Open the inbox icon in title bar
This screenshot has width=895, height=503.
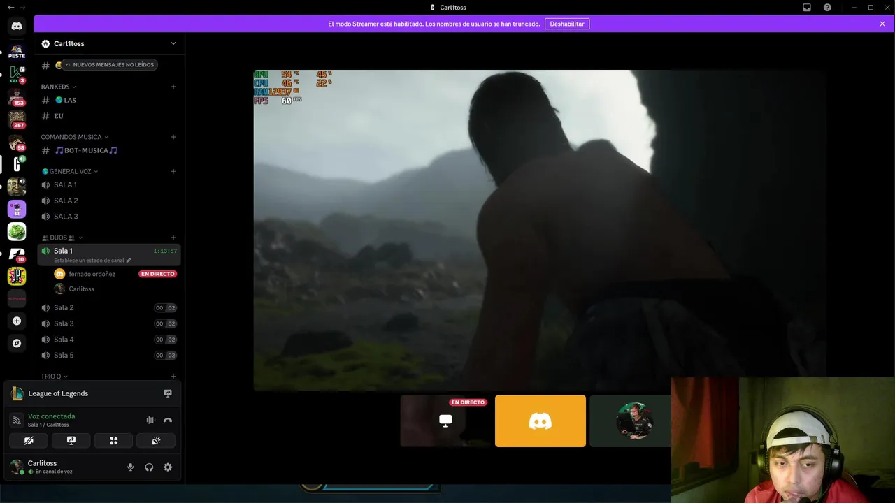[x=807, y=8]
